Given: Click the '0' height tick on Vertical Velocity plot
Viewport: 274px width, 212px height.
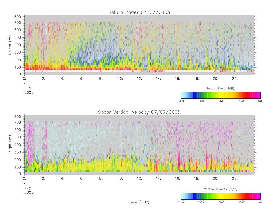Looking at the screenshot, I should coord(20,174).
